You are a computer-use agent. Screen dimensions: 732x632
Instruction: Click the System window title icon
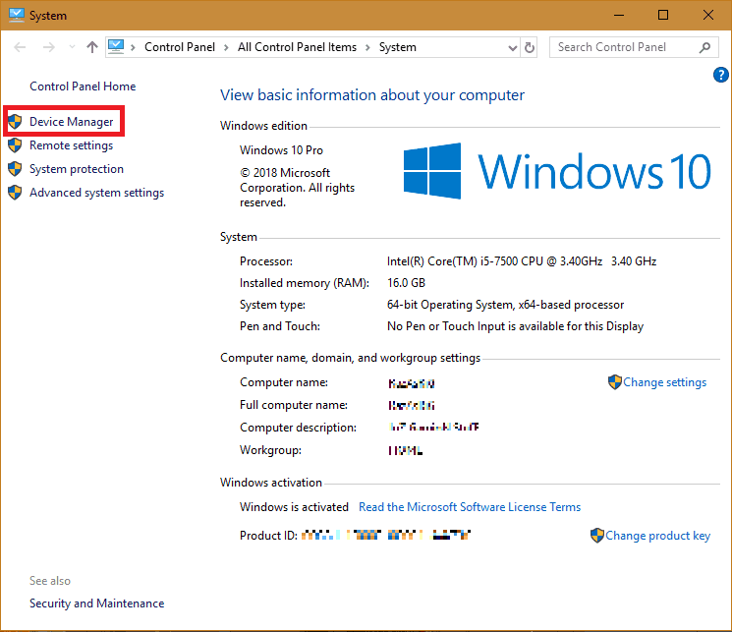click(x=17, y=15)
